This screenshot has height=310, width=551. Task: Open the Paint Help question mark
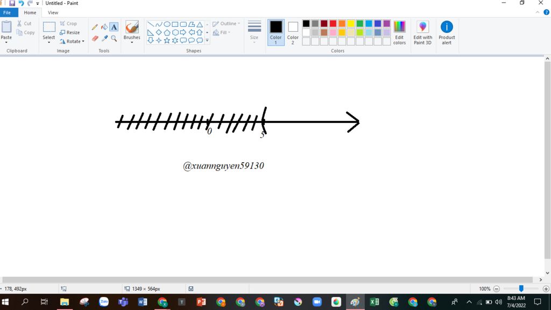[547, 12]
